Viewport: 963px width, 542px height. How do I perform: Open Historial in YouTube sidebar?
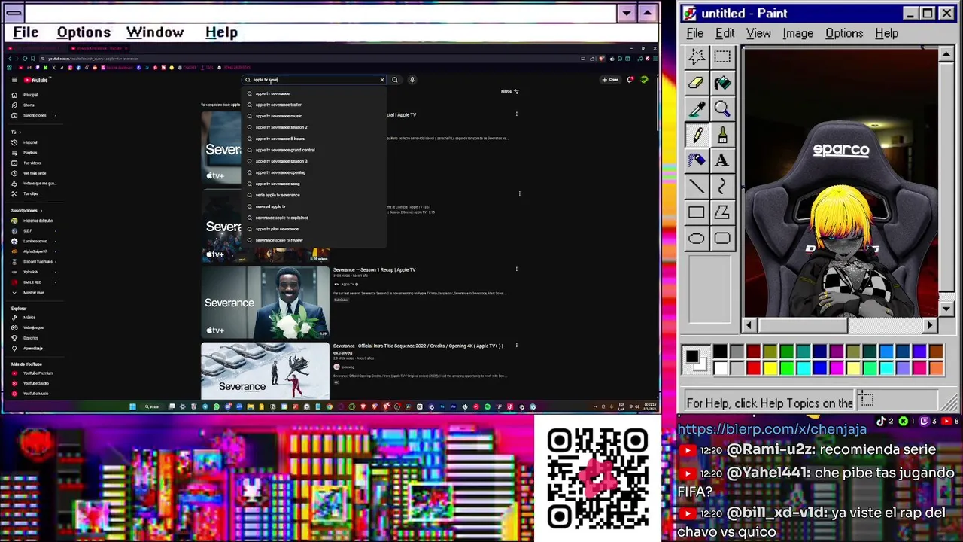point(30,142)
